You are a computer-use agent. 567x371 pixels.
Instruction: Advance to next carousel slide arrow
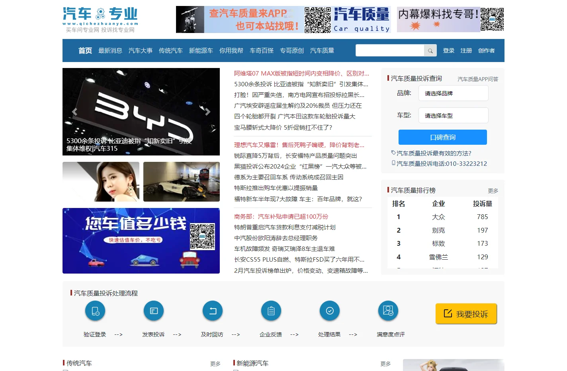point(207,112)
